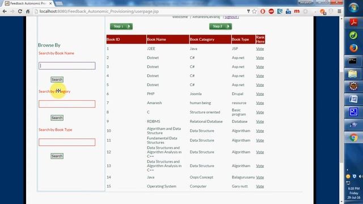Click the Book Category column header
Image resolution: width=363 pixels, height=204 pixels.
210,39
